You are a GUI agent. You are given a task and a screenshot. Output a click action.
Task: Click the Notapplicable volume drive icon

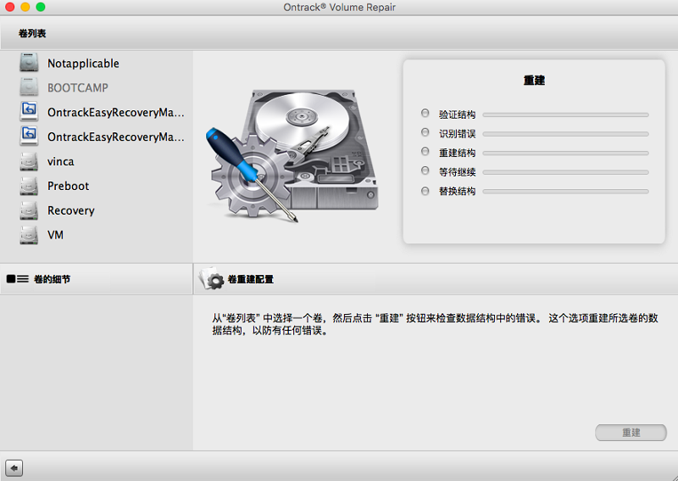(x=30, y=63)
